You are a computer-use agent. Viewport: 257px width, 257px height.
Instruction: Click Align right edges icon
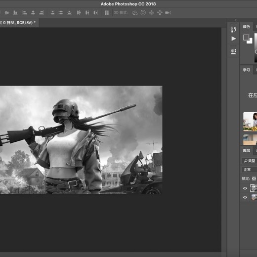point(42,13)
